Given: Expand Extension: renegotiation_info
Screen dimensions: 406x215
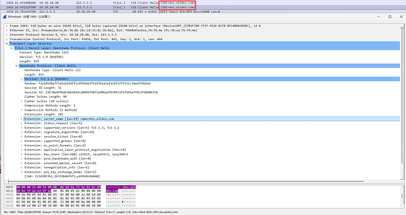Looking at the screenshot, I should (22, 168).
